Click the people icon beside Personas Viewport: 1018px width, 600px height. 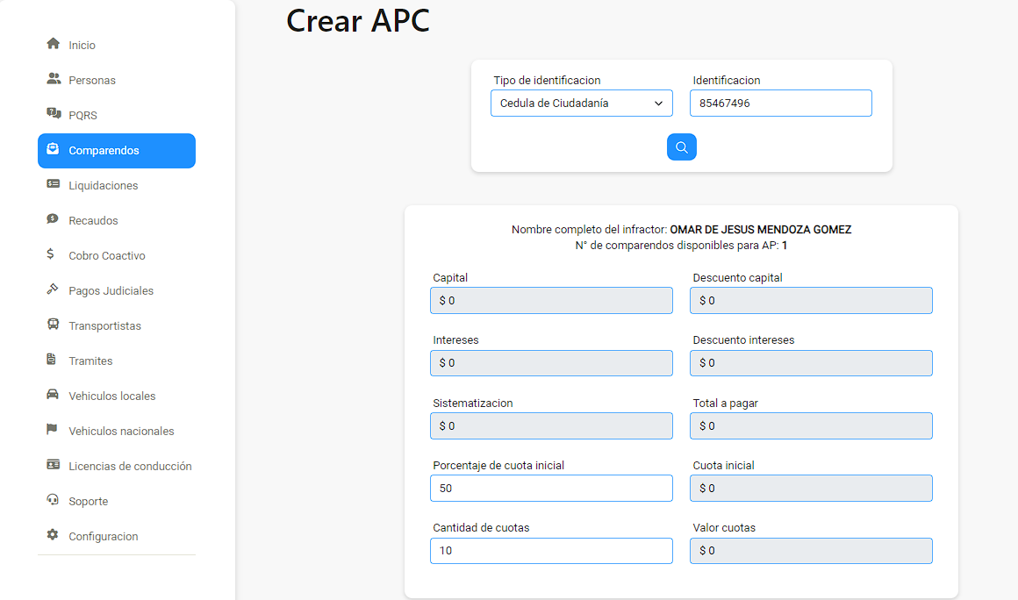tap(54, 78)
